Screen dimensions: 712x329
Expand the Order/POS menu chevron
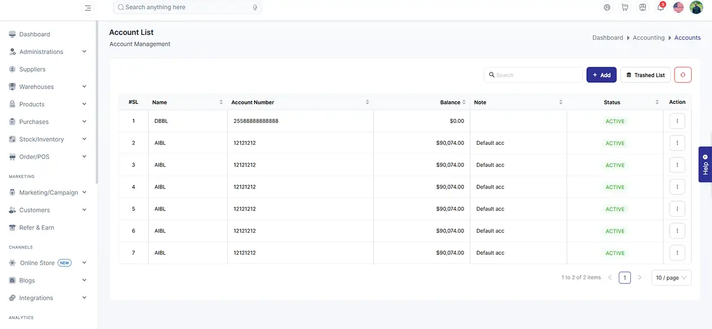(85, 157)
